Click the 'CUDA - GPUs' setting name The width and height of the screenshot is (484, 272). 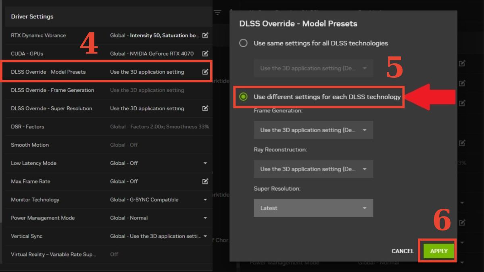27,54
